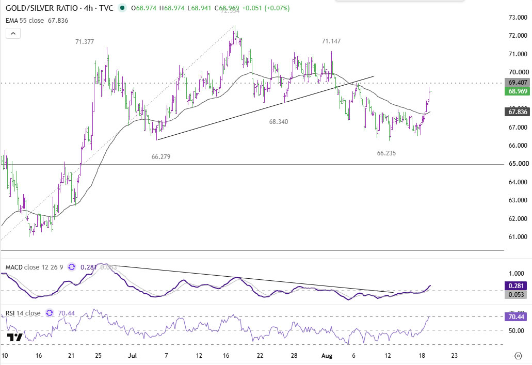This screenshot has width=532, height=365.
Task: Open chart settings via the hexagon gear icon
Action: point(518,356)
